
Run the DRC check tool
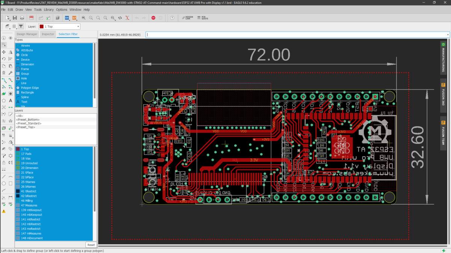[10, 204]
